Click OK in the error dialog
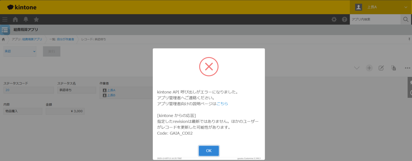The height and width of the screenshot is (161, 412). tap(209, 151)
